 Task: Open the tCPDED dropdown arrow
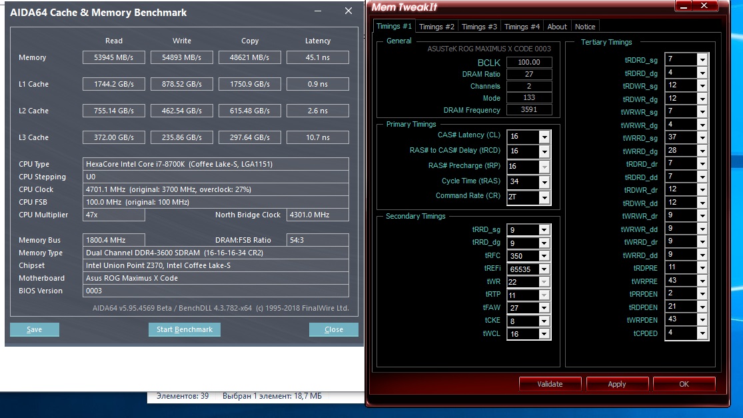[702, 333]
